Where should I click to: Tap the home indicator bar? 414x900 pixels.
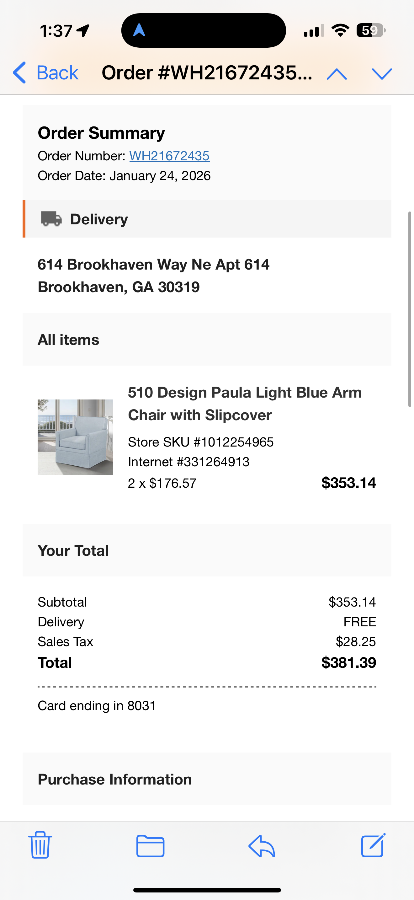(x=207, y=890)
